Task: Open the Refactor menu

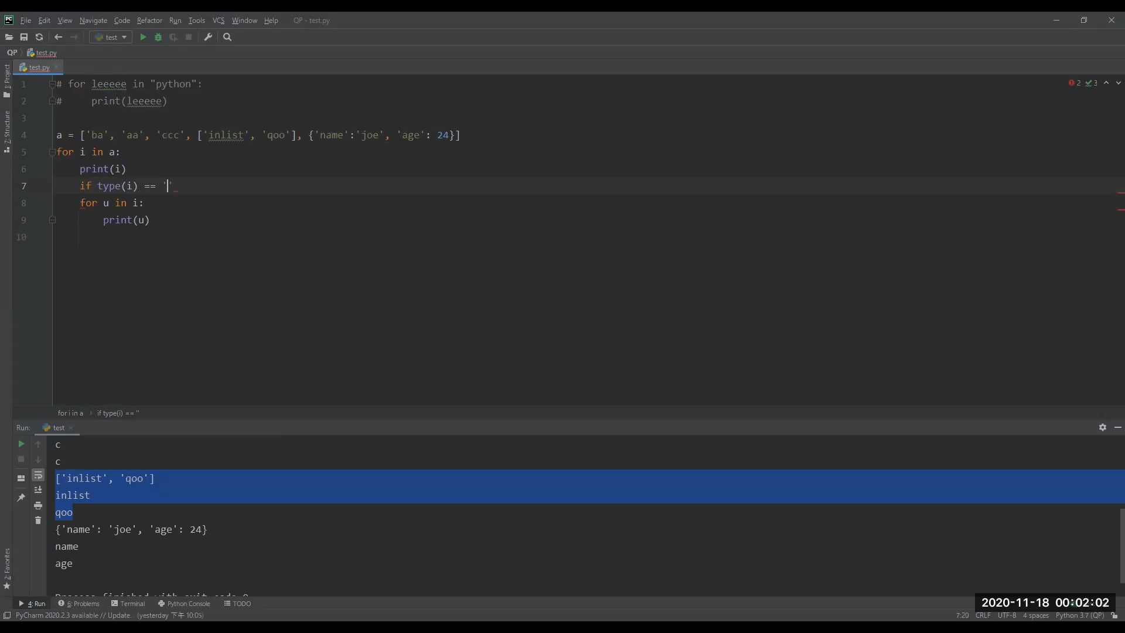Action: (x=149, y=21)
